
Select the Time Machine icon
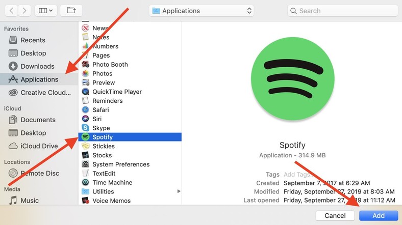(86, 182)
